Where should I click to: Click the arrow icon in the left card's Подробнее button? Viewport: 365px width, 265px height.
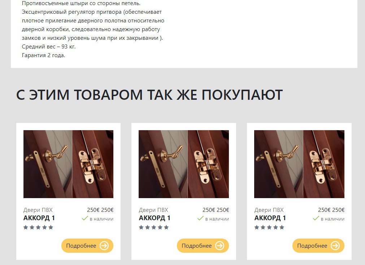tap(104, 245)
